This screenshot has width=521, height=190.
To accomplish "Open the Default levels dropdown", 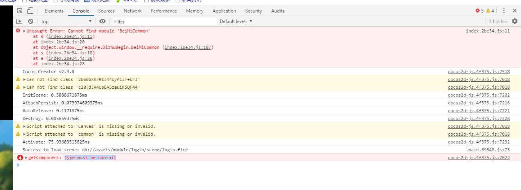I will (236, 22).
